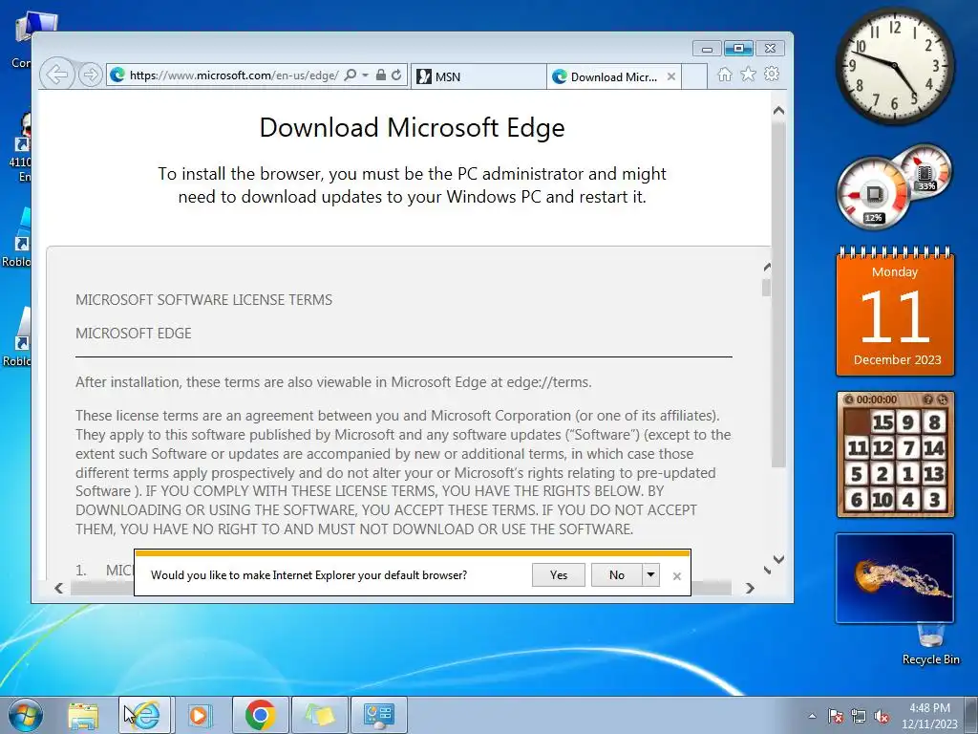Click Internet Explorer taskbar icon
978x734 pixels.
coord(145,715)
